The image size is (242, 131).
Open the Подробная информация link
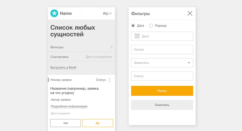(x=69, y=106)
